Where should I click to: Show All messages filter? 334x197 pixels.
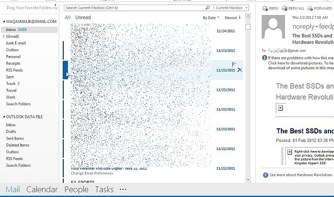[x=67, y=17]
